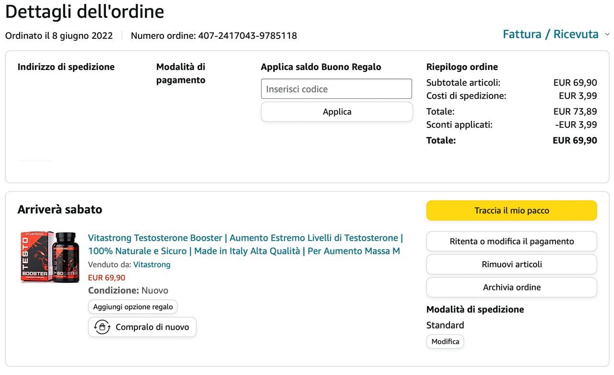Click the Dettagli dell'ordine heading
Screen dimensions: 614x375
84,11
